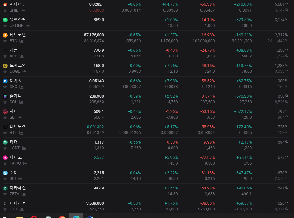The height and width of the screenshot is (218, 294).
Task: Toggle the favorite star for XRP
Action: tap(5, 56)
